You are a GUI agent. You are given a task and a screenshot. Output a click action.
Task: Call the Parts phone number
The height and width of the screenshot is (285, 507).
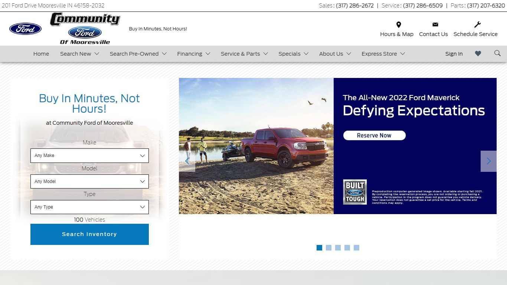[x=486, y=6]
